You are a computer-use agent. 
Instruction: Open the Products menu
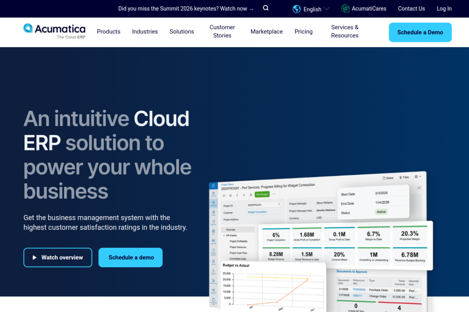click(x=108, y=31)
